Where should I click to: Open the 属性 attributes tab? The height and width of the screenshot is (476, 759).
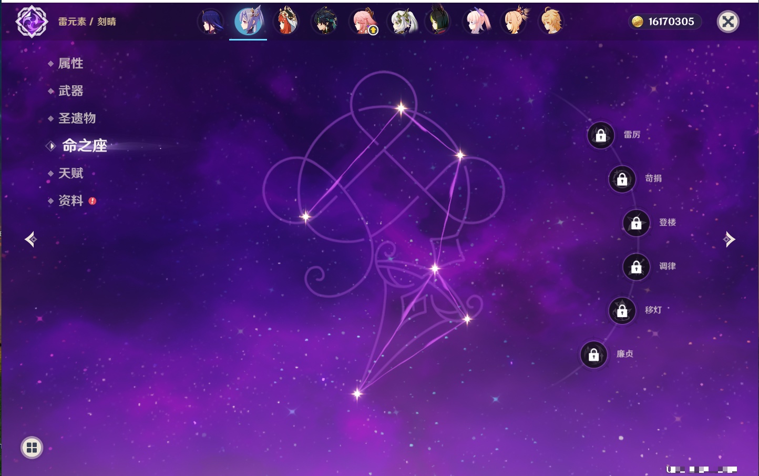(x=70, y=64)
